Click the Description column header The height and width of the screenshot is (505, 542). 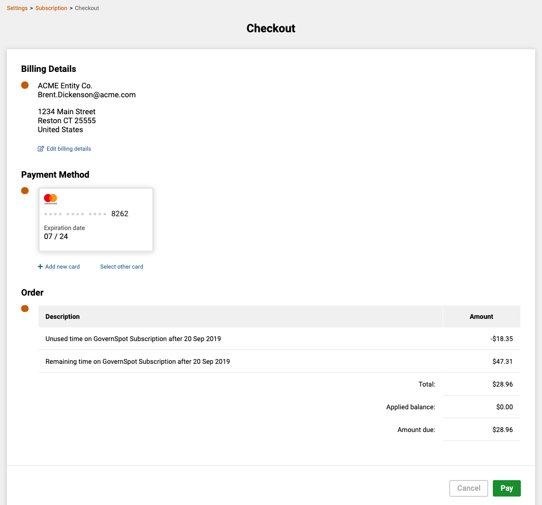point(240,316)
